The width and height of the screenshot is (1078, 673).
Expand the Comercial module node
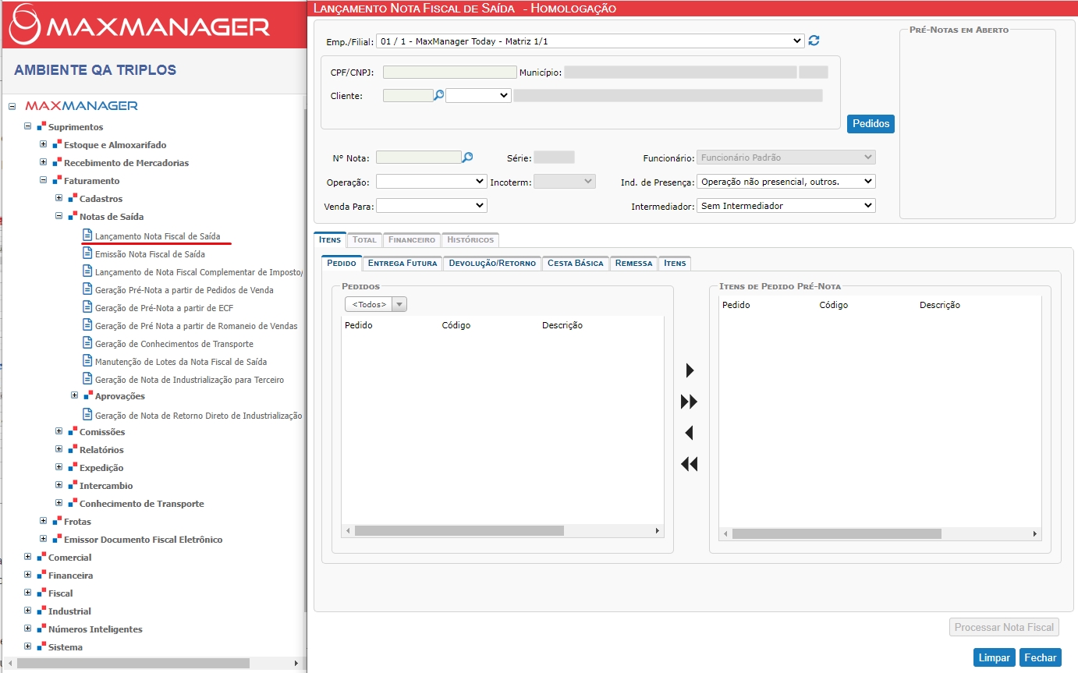point(28,557)
